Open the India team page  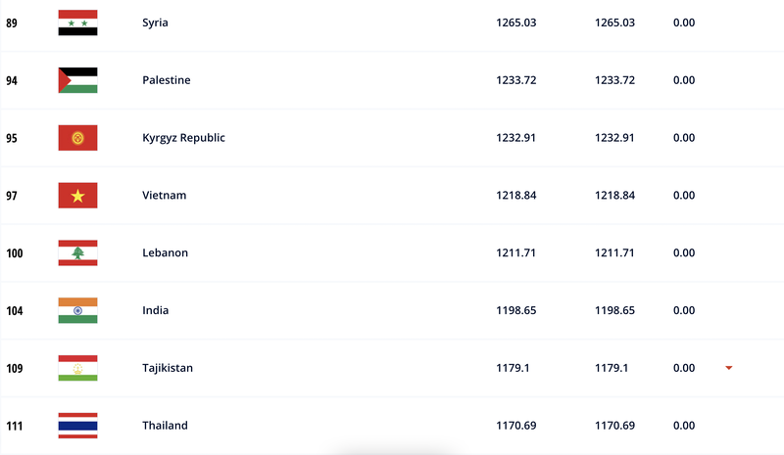coord(155,310)
